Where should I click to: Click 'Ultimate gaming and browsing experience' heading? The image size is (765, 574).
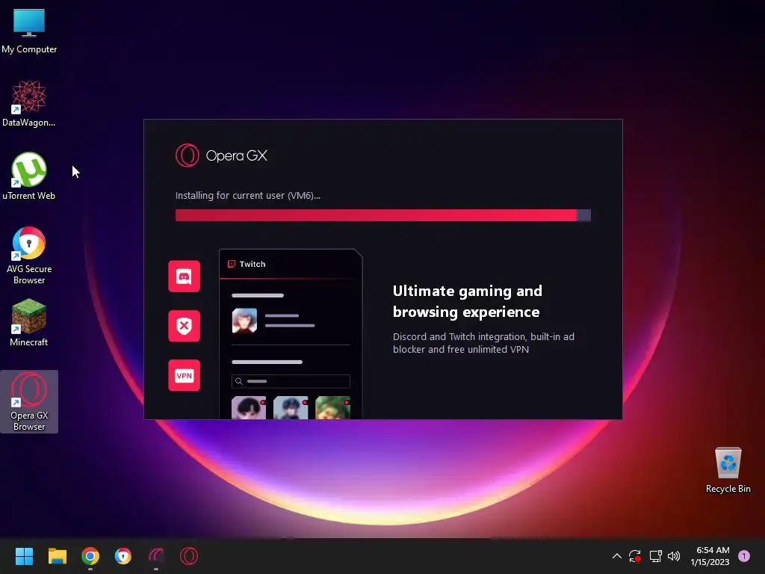click(x=468, y=301)
